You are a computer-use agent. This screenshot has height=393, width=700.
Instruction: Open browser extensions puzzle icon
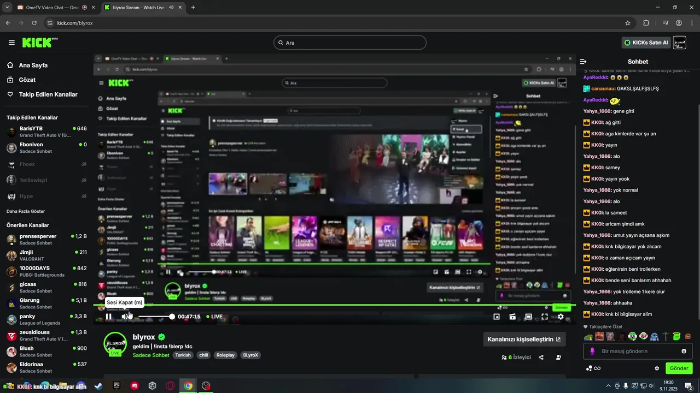[x=646, y=23]
